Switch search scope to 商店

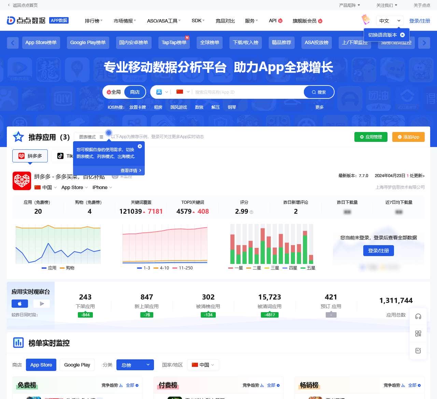pos(135,92)
